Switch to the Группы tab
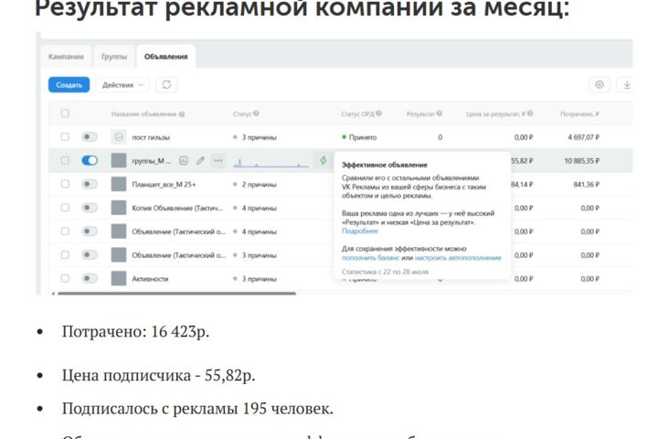Screen dimensions: 658x439 click(x=114, y=57)
